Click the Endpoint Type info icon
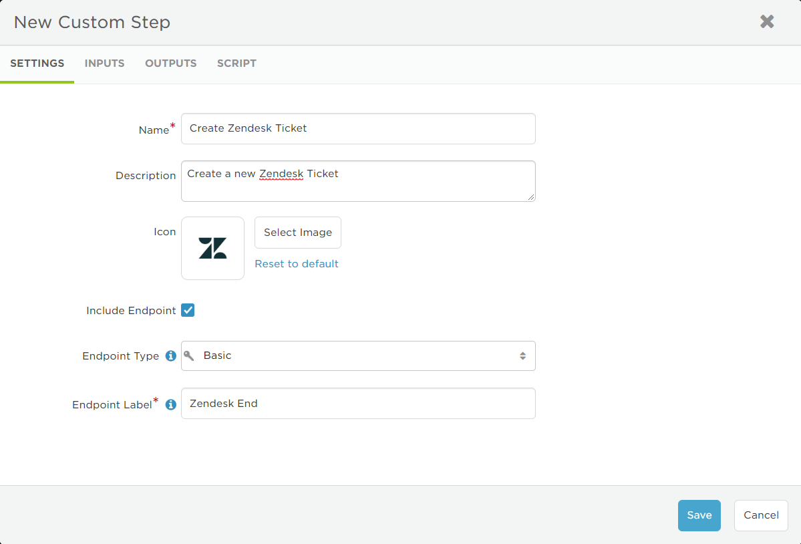Image resolution: width=801 pixels, height=544 pixels. [171, 356]
